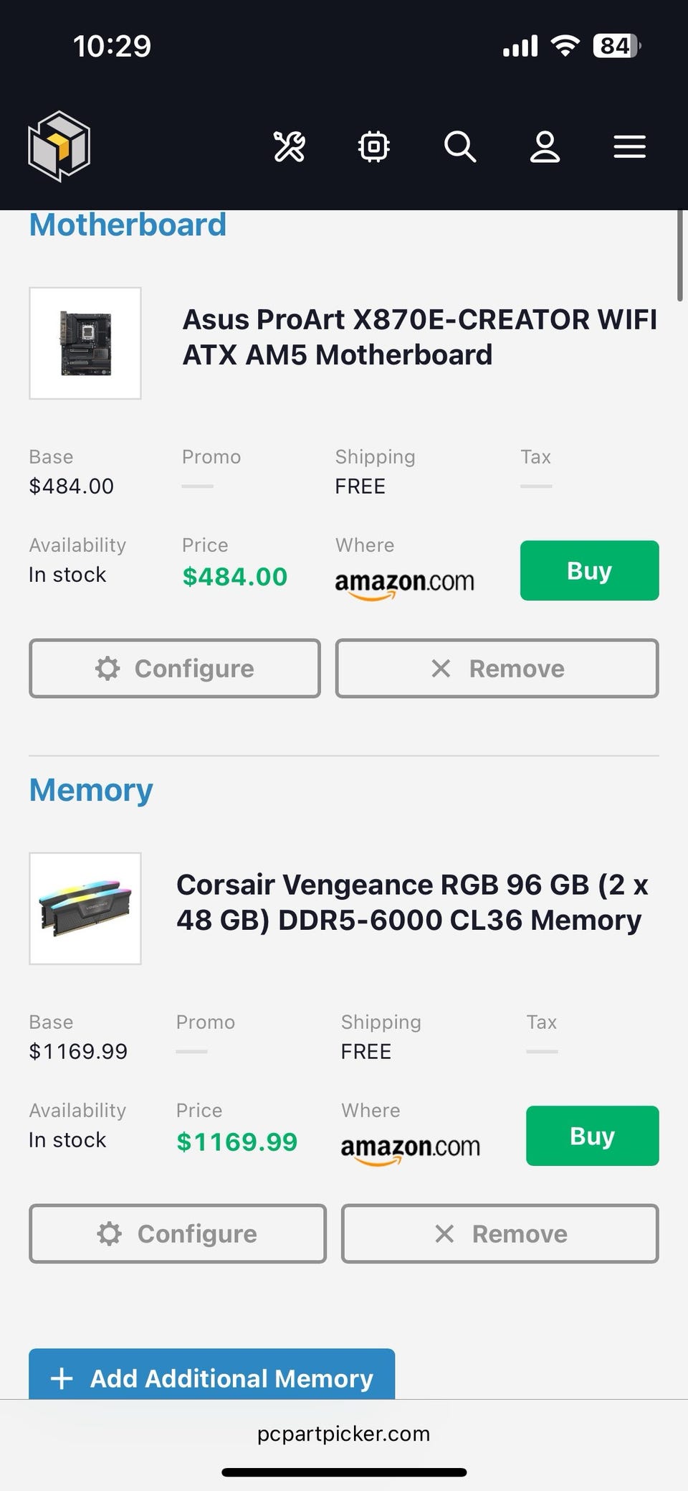Buy the Corsair memory for $1169.99

pyautogui.click(x=592, y=1136)
